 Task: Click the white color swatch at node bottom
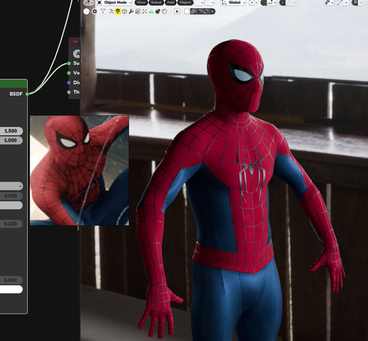tap(11, 289)
